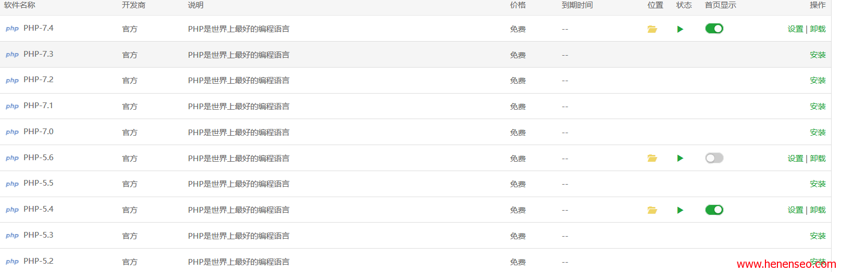Click the 软件名称 column header
The image size is (841, 272).
point(20,5)
